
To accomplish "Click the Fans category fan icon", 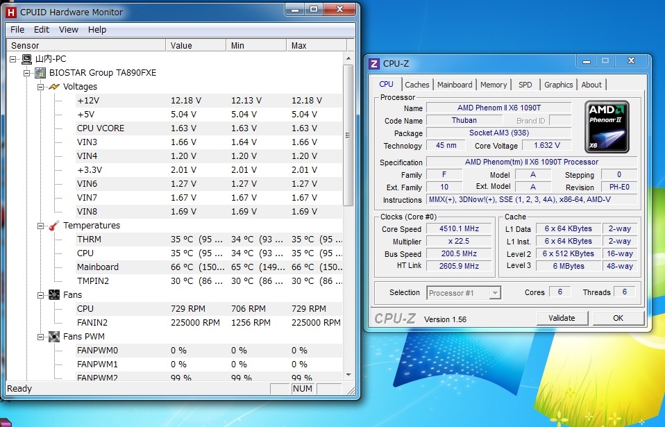I will 54,295.
